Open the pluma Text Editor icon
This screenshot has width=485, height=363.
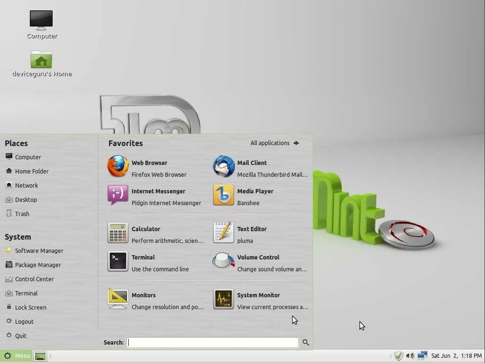click(x=224, y=233)
